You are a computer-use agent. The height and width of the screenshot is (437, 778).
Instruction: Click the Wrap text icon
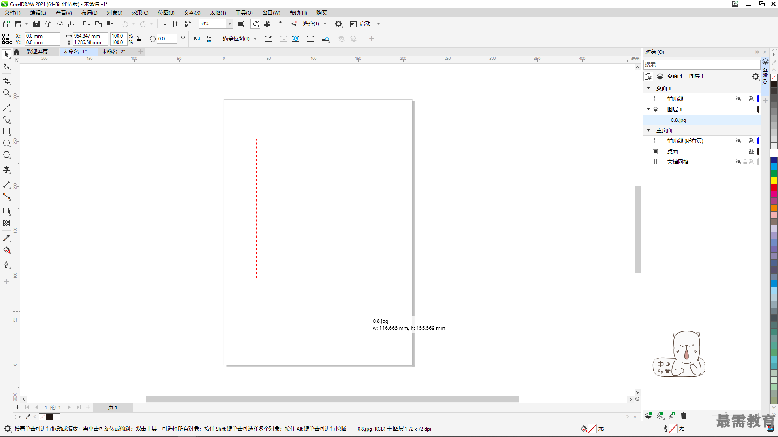(325, 39)
